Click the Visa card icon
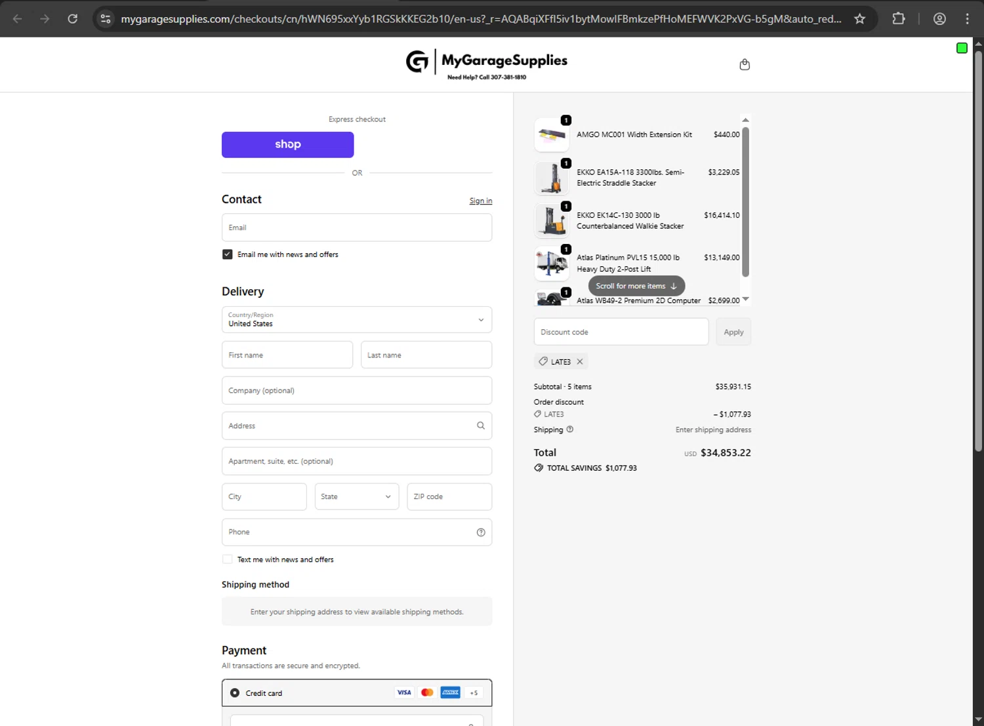The height and width of the screenshot is (726, 984). (404, 693)
